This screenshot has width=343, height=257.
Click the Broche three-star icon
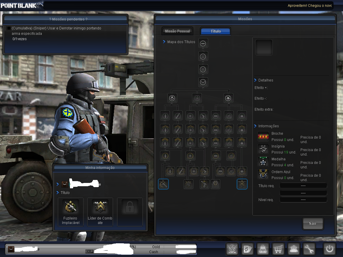[x=263, y=137]
